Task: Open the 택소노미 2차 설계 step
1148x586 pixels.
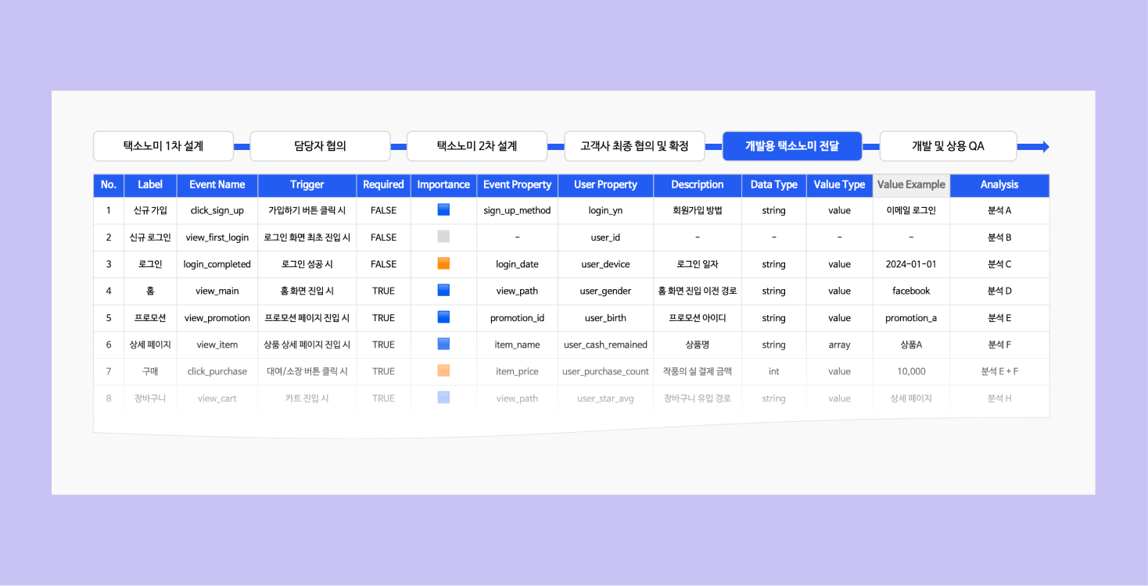Action: coord(477,146)
